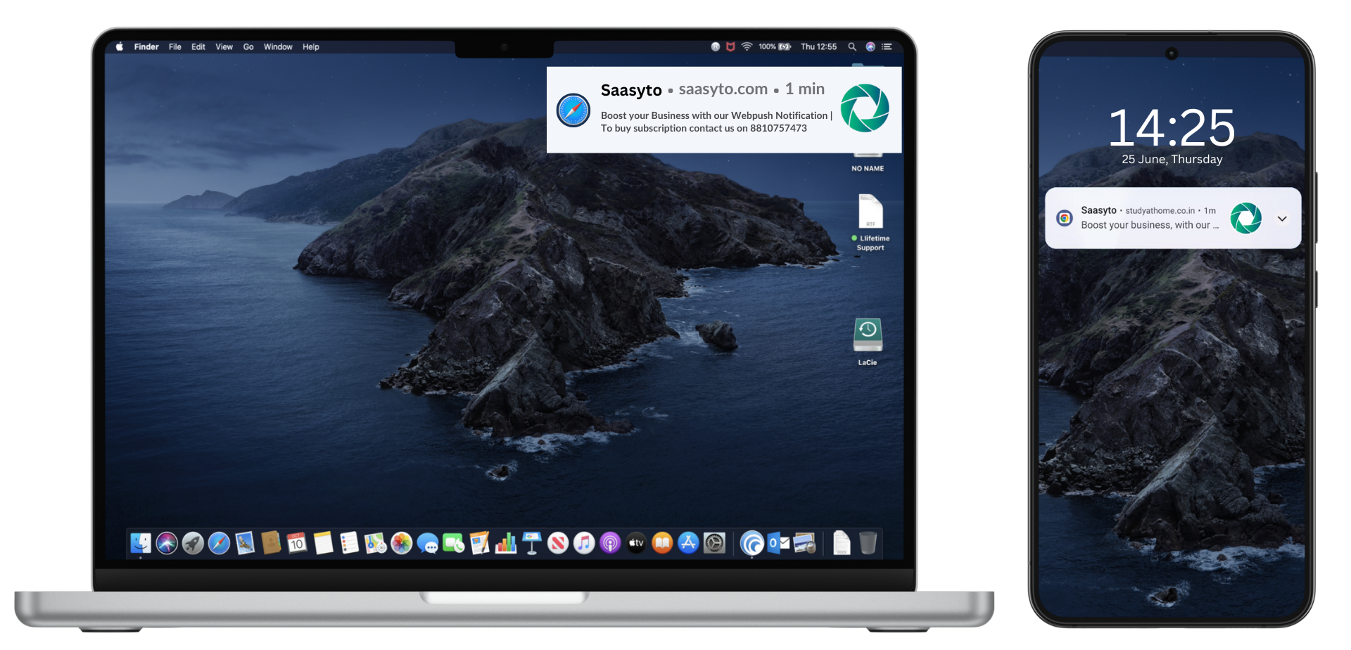Viewport: 1351px width, 650px height.
Task: Open the Window menu
Action: 278,46
